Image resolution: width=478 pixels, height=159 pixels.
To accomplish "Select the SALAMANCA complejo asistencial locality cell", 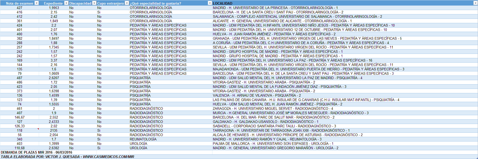I will 345,16.
